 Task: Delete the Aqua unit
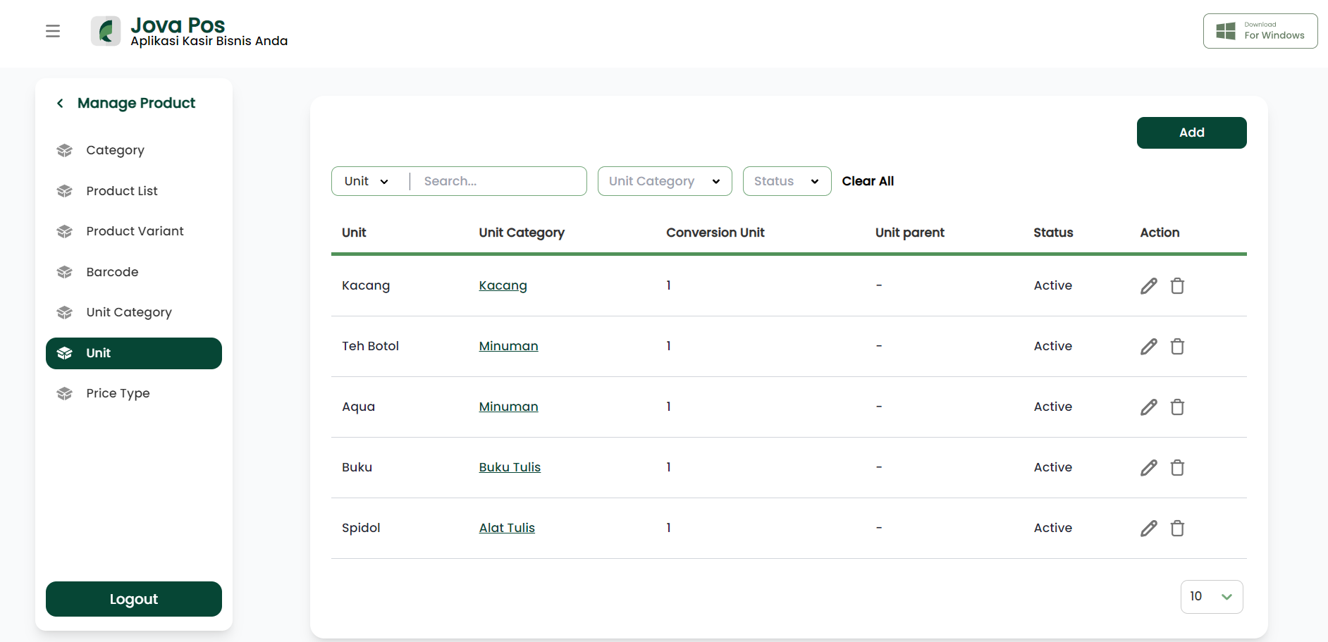[1177, 407]
